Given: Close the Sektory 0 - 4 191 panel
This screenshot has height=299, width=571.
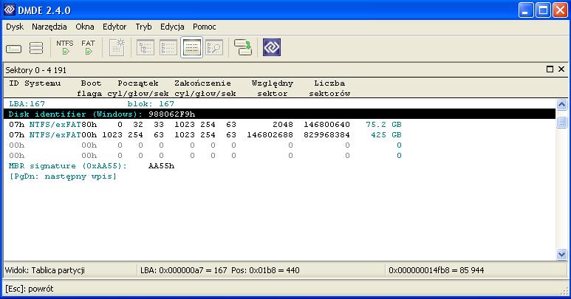Looking at the screenshot, I should click(x=561, y=69).
